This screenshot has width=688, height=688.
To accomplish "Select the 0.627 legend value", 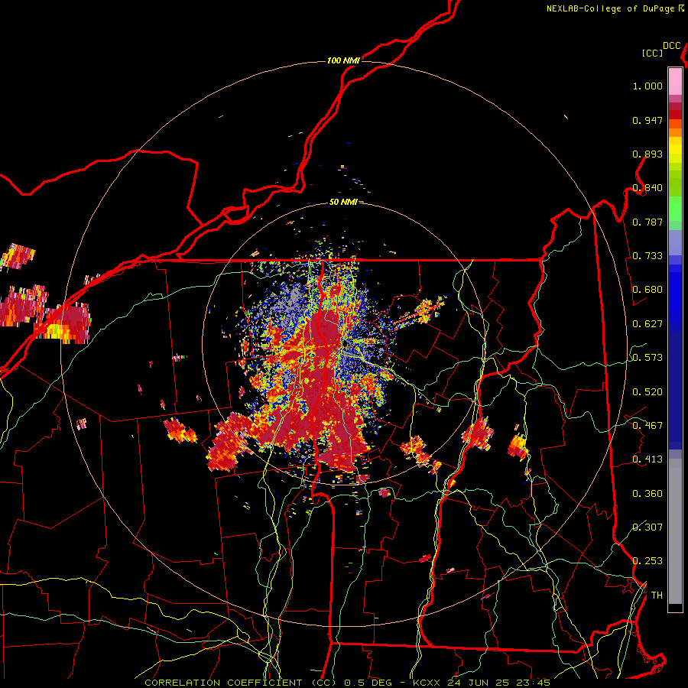I will [x=647, y=324].
